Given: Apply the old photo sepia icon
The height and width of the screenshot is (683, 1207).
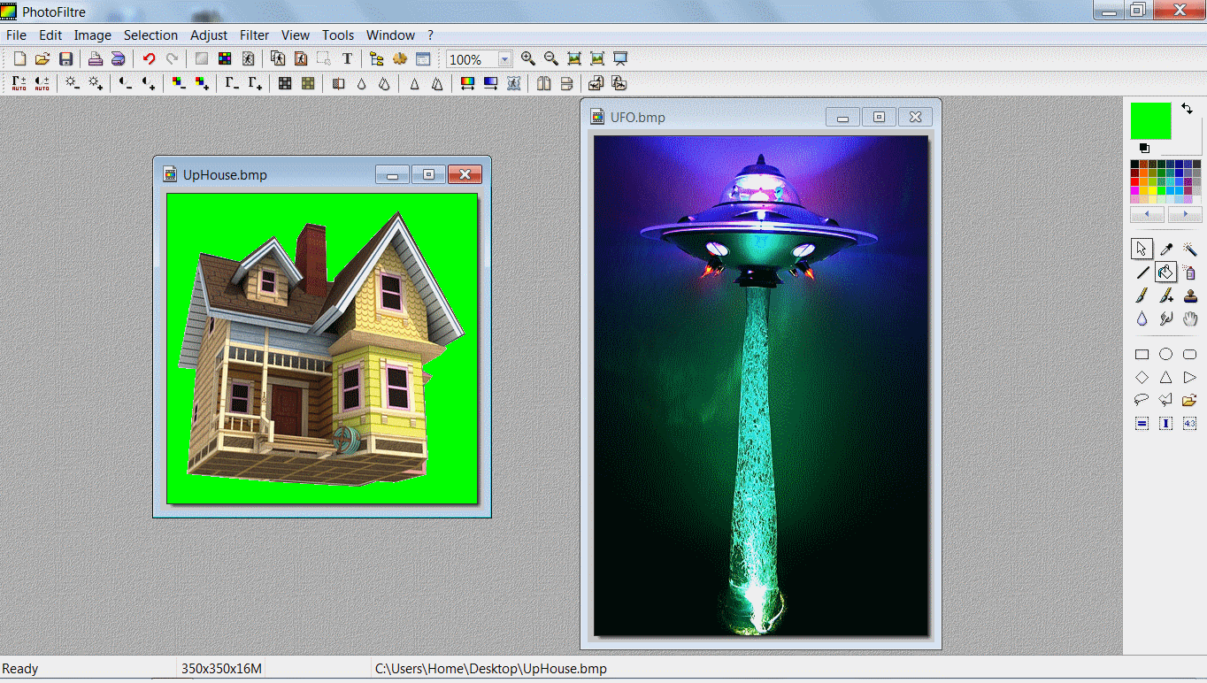Looking at the screenshot, I should point(308,83).
